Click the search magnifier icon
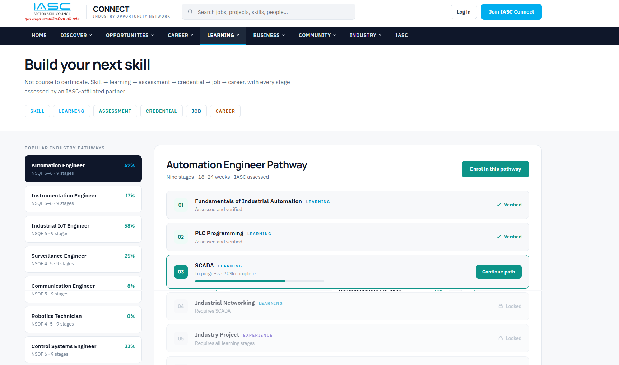The image size is (619, 365). click(x=190, y=12)
